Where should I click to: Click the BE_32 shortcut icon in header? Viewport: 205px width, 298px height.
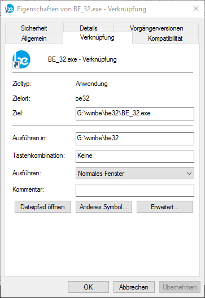(x=21, y=59)
